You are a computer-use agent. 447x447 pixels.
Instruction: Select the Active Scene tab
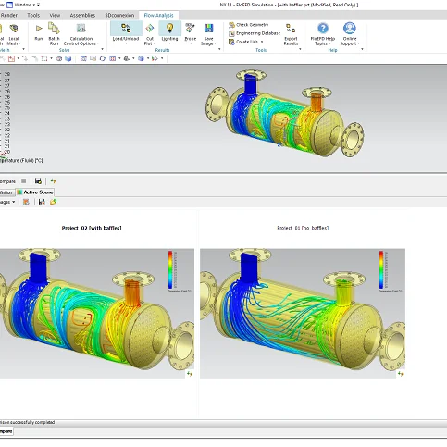pos(35,192)
